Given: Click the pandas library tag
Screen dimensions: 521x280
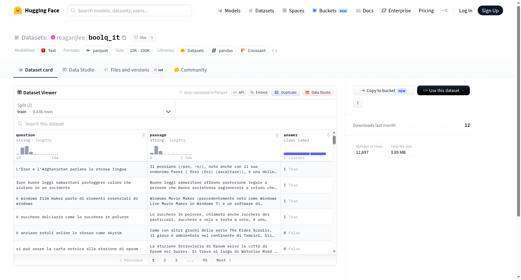Looking at the screenshot, I should [222, 50].
